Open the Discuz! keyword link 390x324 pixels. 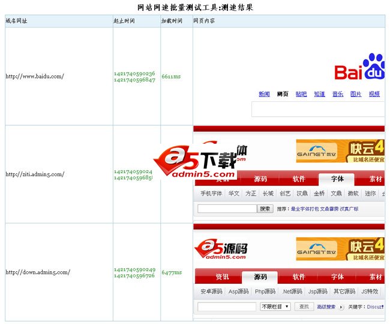(376, 307)
